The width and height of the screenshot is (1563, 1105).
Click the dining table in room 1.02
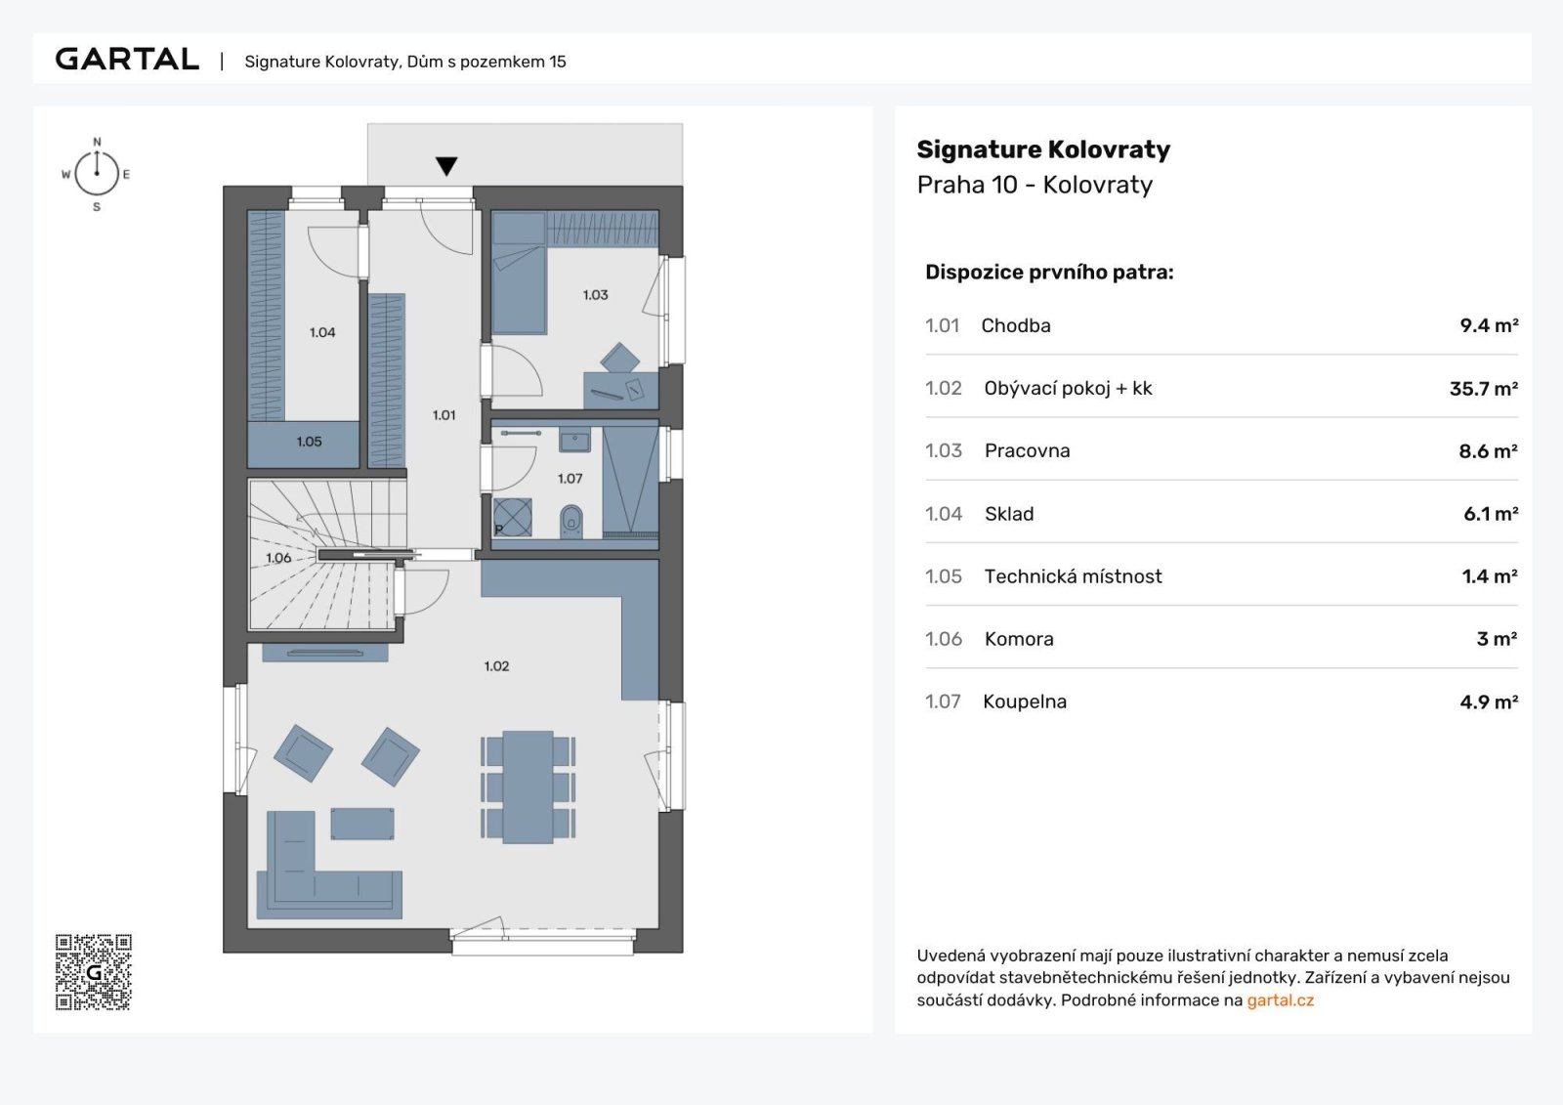528,786
